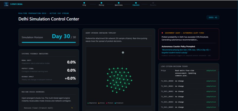Viewport: 238px width, 111px height.
Task: Select ticker row T1_DAIL_00004
Action: pyautogui.click(x=188, y=102)
